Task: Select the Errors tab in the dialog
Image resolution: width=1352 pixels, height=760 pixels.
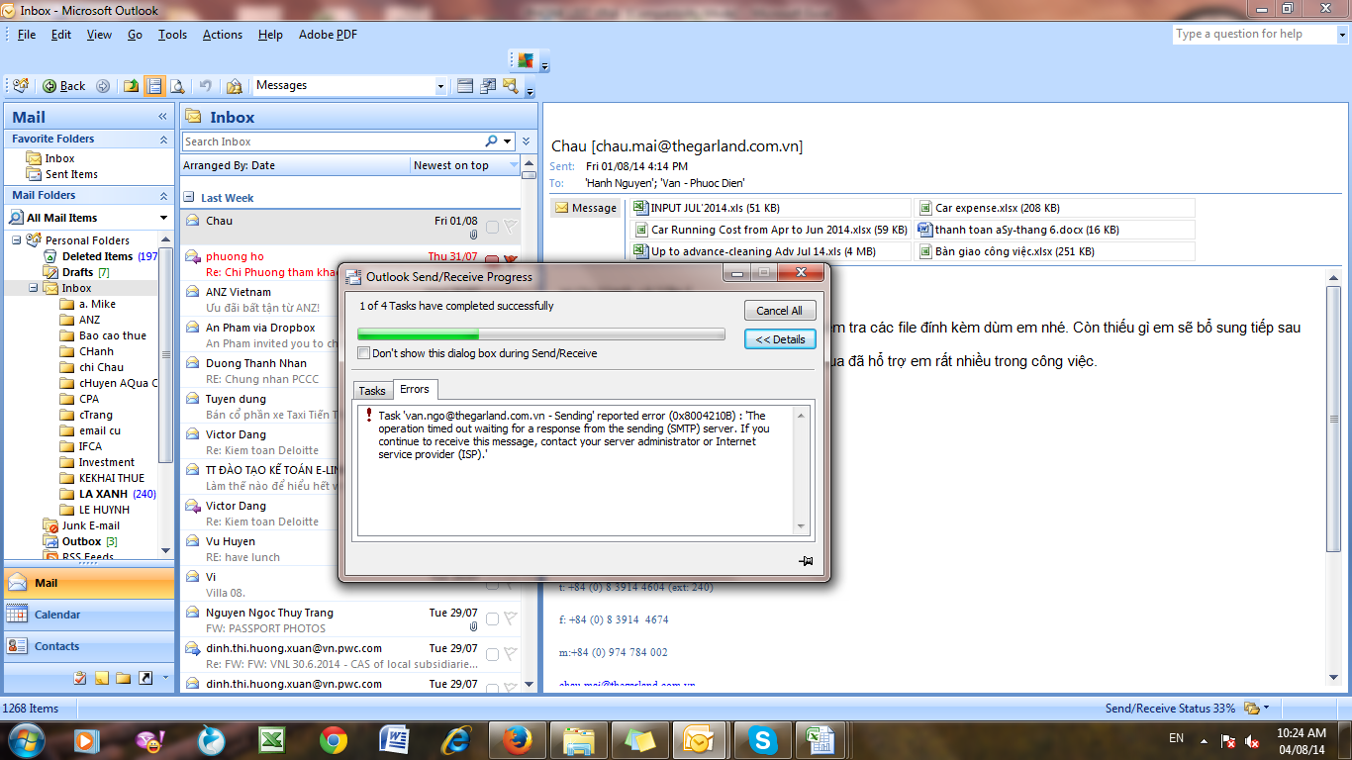Action: pyautogui.click(x=415, y=389)
